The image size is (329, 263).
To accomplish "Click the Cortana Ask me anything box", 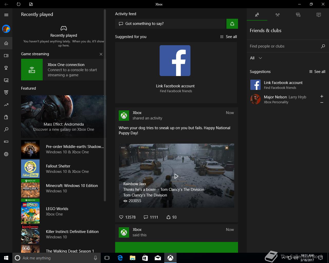I will tap(56, 258).
